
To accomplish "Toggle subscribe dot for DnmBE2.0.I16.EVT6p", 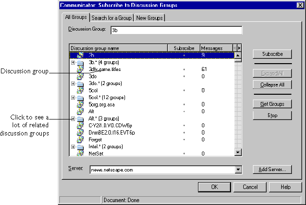I will click(x=184, y=132).
